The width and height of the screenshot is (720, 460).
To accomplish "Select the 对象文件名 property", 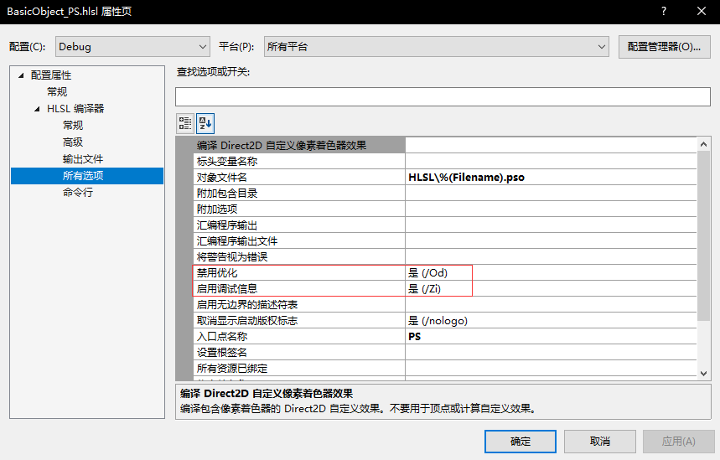I will [x=299, y=177].
